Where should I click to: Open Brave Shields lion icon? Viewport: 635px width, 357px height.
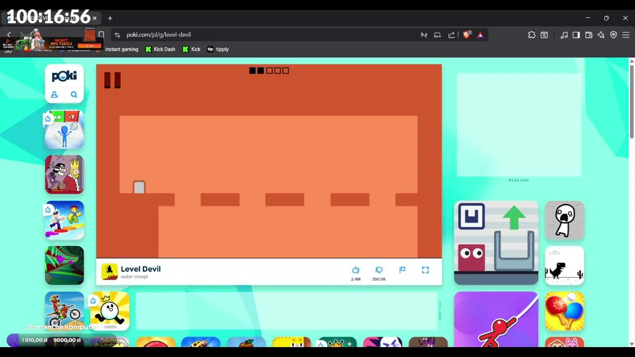467,35
